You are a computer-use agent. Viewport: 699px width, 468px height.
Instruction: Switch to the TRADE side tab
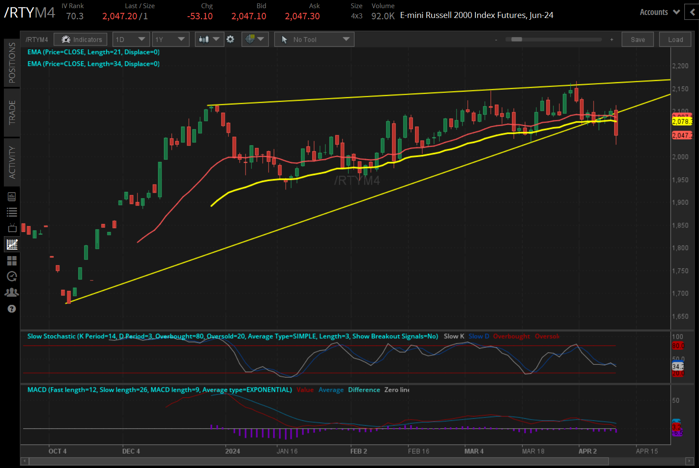pyautogui.click(x=12, y=112)
